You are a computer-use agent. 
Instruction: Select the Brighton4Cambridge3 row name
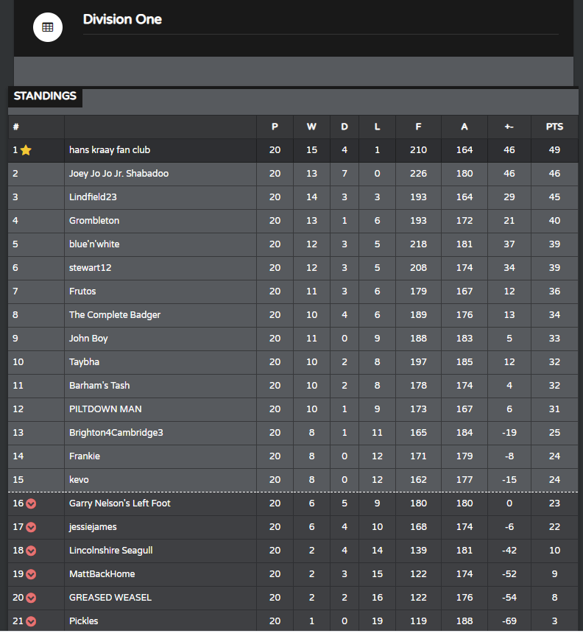(x=116, y=433)
